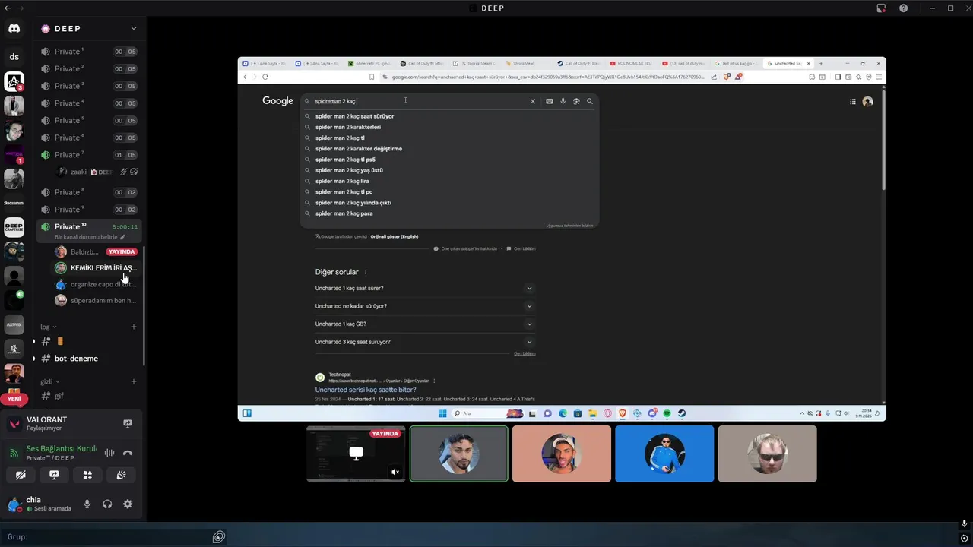Image resolution: width=973 pixels, height=547 pixels.
Task: Open the "ds" server in sidebar
Action: [14, 57]
